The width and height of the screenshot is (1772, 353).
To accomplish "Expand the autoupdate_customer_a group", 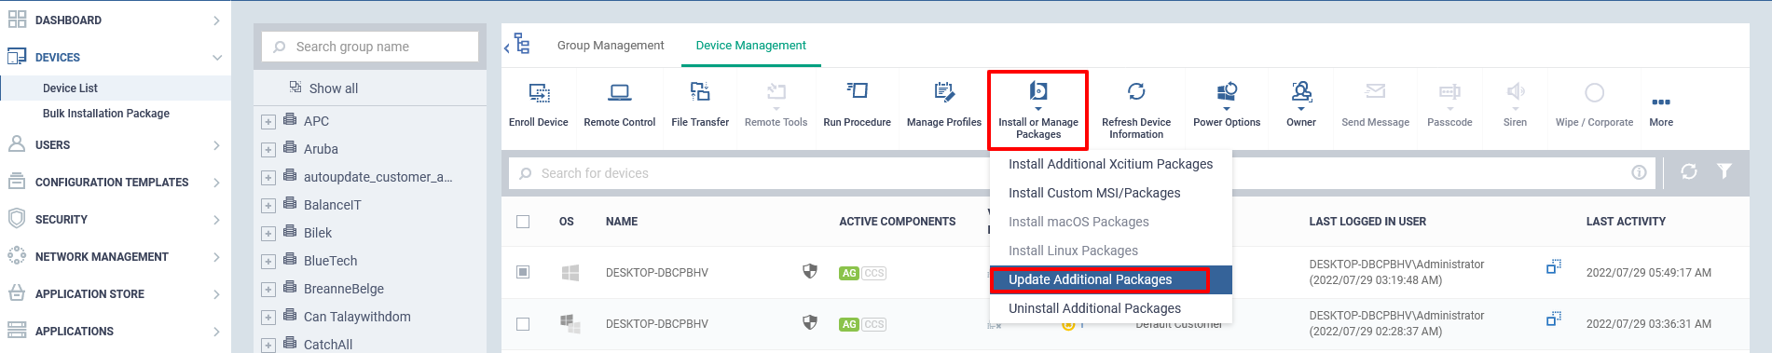I will coord(268,178).
